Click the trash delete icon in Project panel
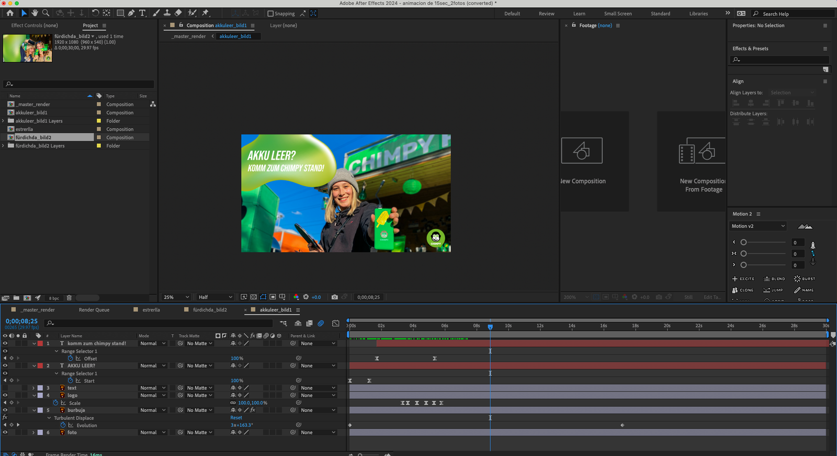This screenshot has width=837, height=456. tap(69, 298)
